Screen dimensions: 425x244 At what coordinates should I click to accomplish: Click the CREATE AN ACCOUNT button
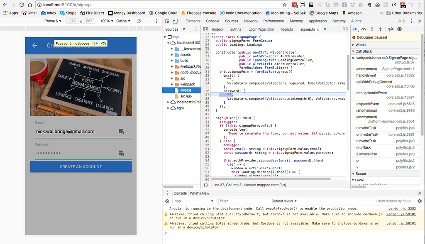pos(81,166)
